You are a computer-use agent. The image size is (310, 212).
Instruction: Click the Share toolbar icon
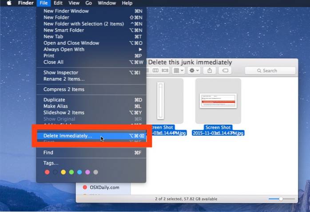pyautogui.click(x=210, y=71)
